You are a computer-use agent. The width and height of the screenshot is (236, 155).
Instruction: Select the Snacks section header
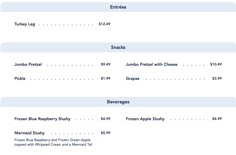118,47
